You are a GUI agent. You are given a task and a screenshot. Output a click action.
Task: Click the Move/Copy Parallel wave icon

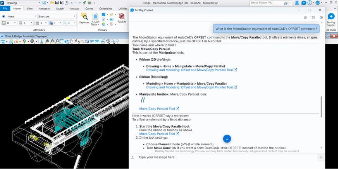143,100
